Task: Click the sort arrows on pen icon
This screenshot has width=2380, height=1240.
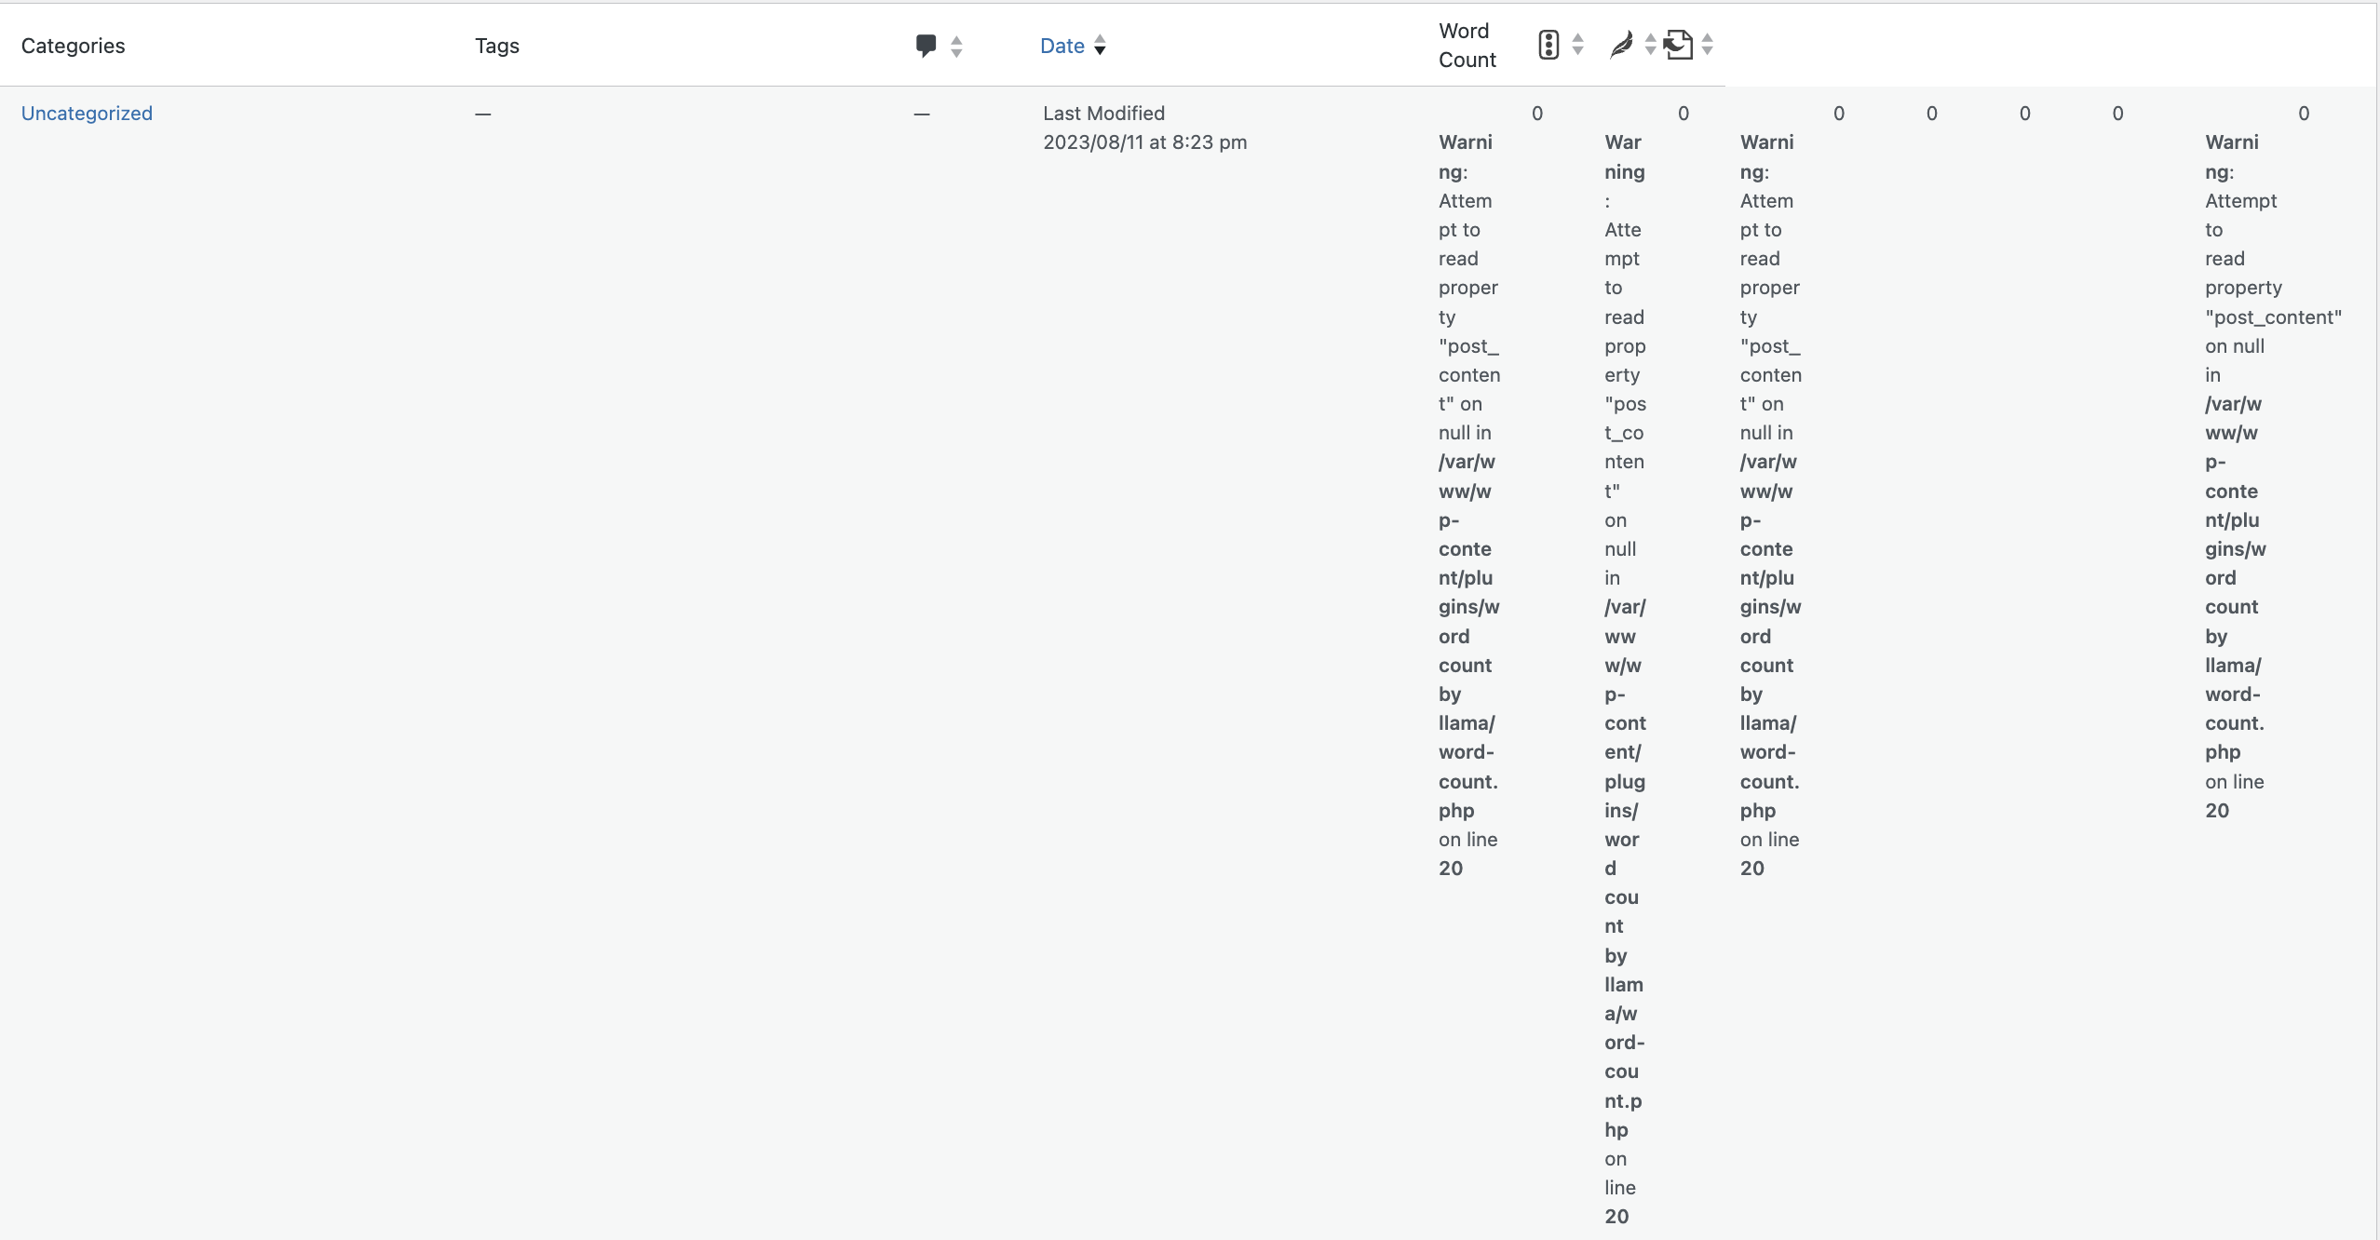Action: click(1650, 46)
